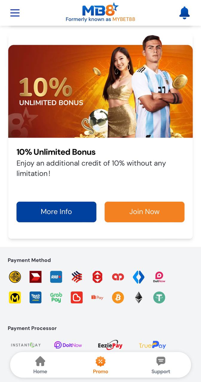Click the More Info button
This screenshot has width=201, height=382.
point(56,212)
